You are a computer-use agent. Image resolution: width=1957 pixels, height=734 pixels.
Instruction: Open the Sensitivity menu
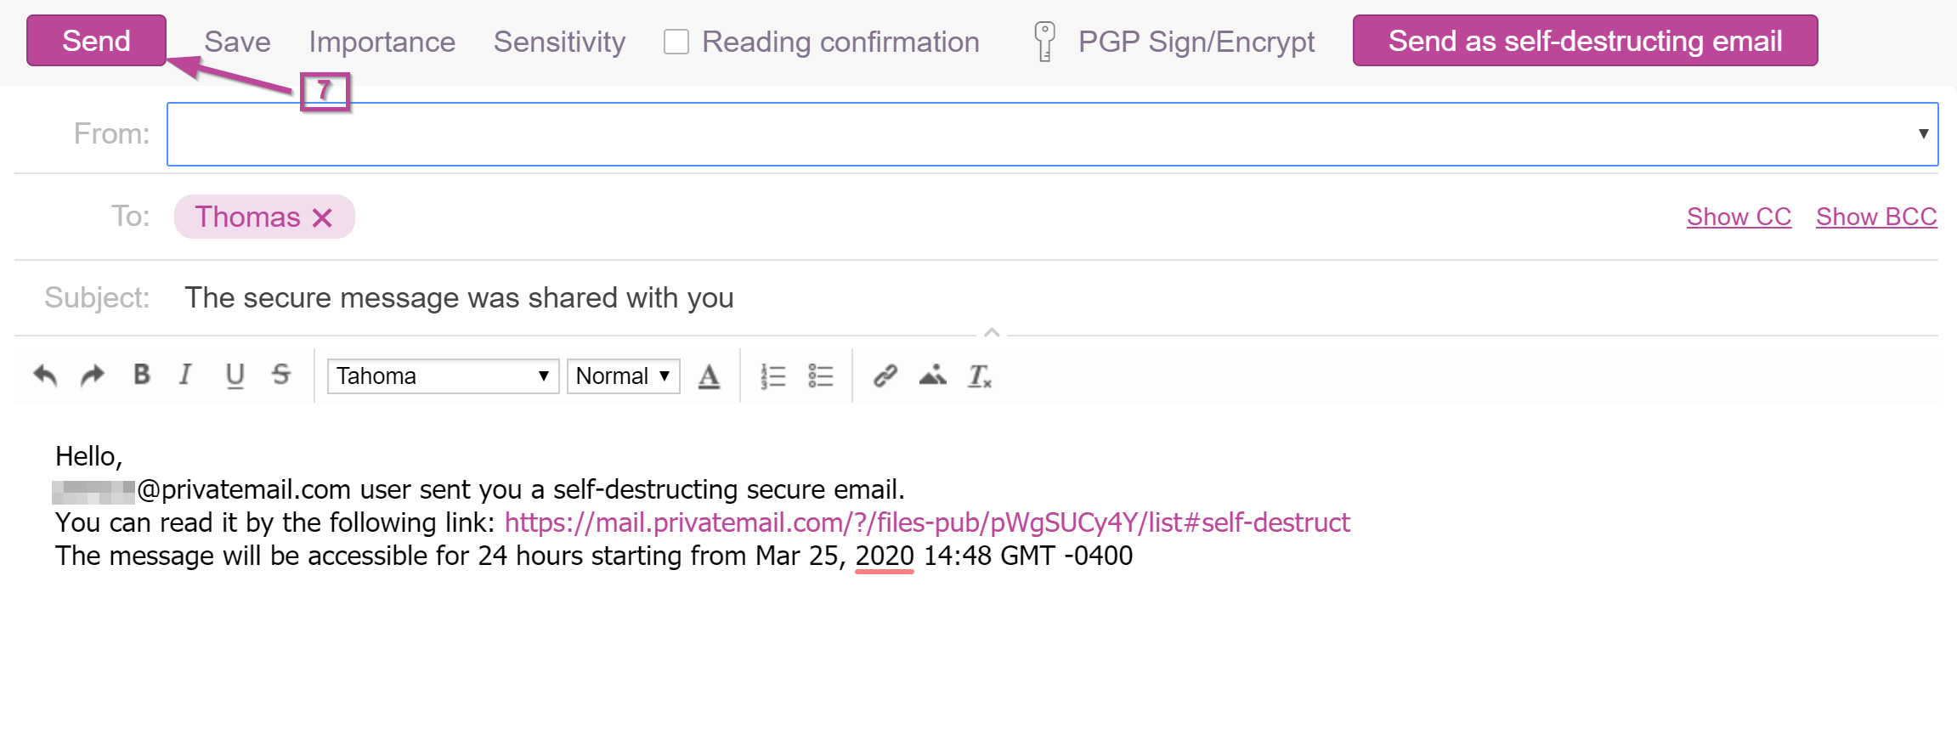(559, 42)
